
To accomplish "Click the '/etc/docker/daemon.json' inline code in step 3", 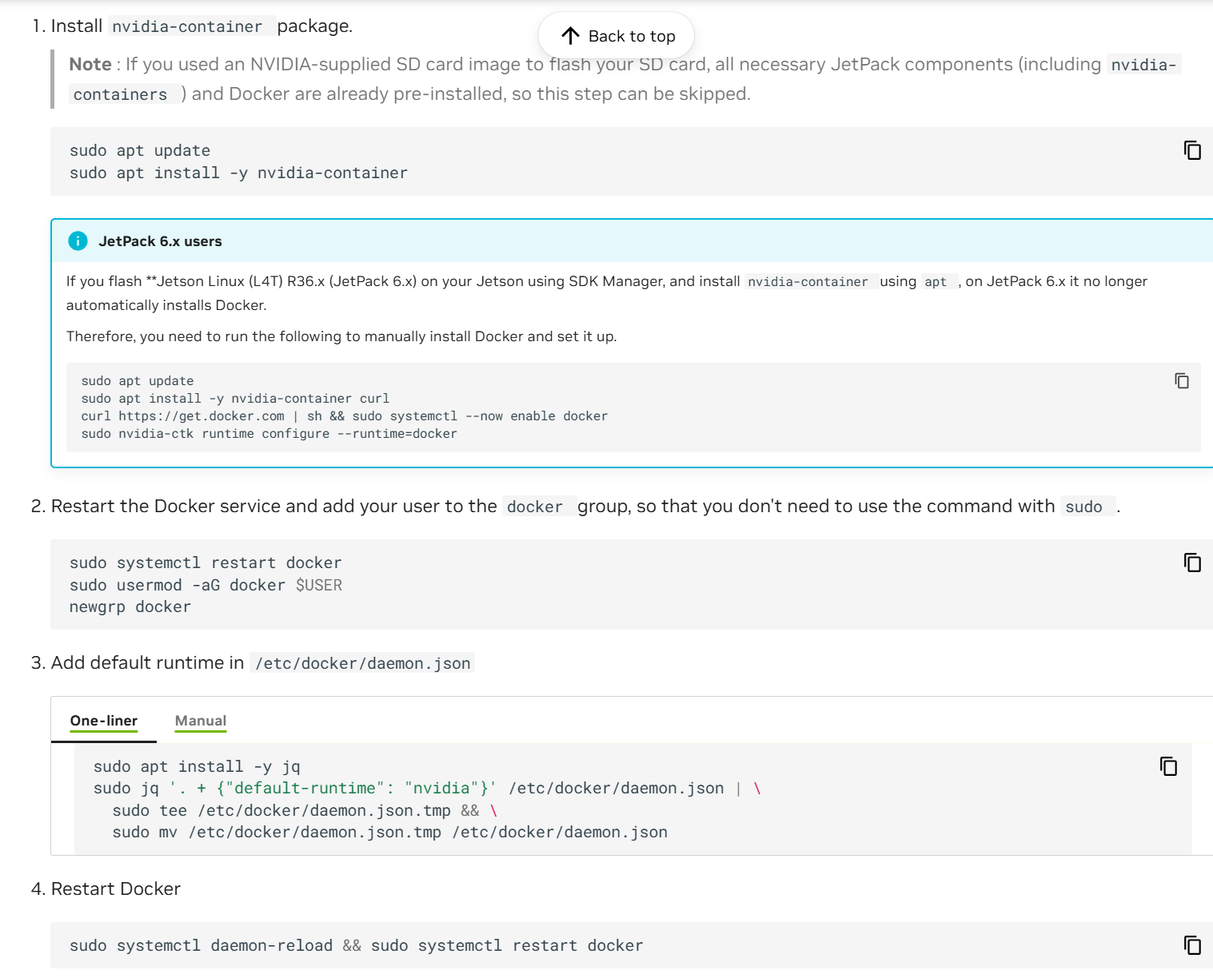I will pyautogui.click(x=362, y=663).
